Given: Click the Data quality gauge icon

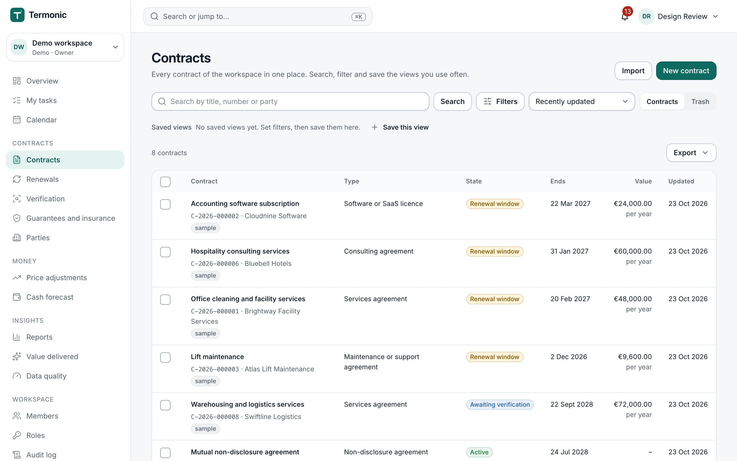Looking at the screenshot, I should [17, 376].
